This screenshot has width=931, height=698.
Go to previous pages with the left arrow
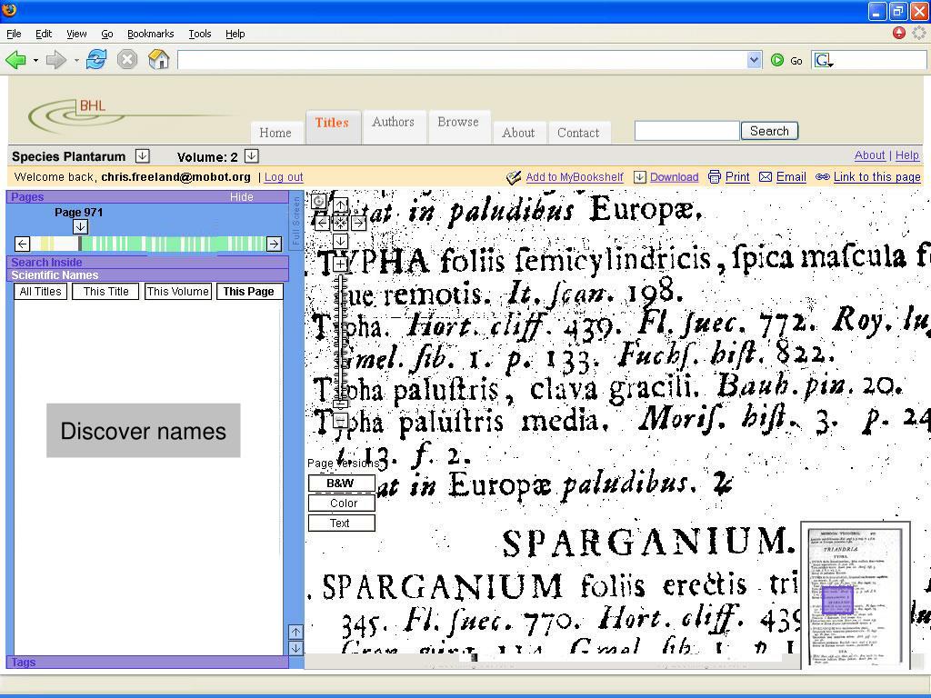(x=23, y=244)
